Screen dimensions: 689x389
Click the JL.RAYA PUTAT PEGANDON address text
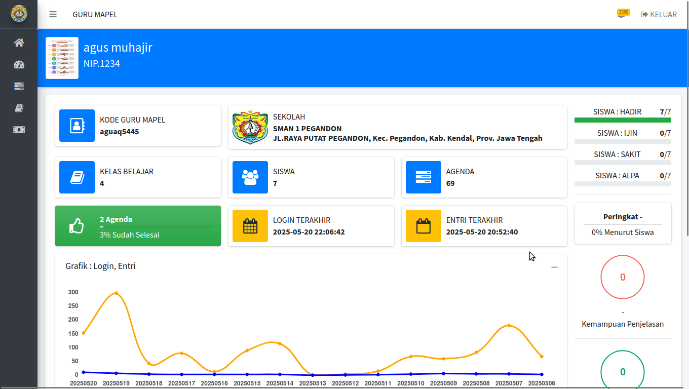tap(408, 138)
